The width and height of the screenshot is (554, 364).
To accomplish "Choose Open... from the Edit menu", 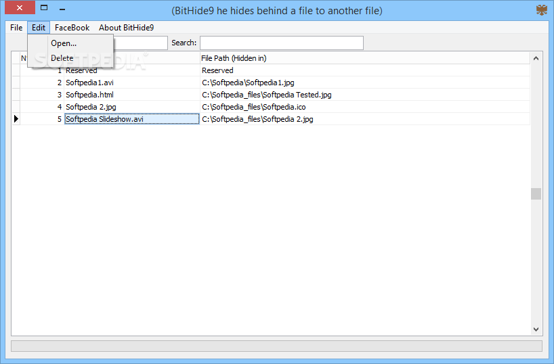I will pyautogui.click(x=70, y=43).
